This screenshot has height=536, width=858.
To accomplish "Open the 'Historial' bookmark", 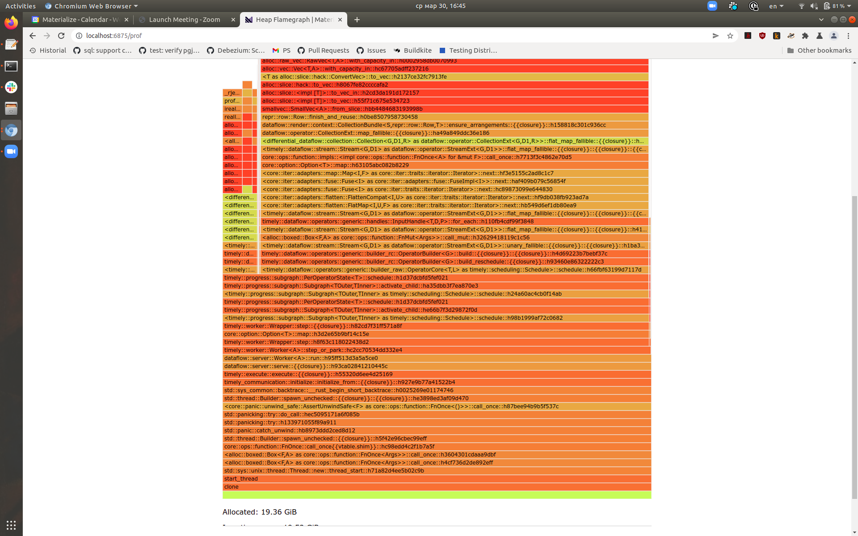I will click(x=47, y=50).
